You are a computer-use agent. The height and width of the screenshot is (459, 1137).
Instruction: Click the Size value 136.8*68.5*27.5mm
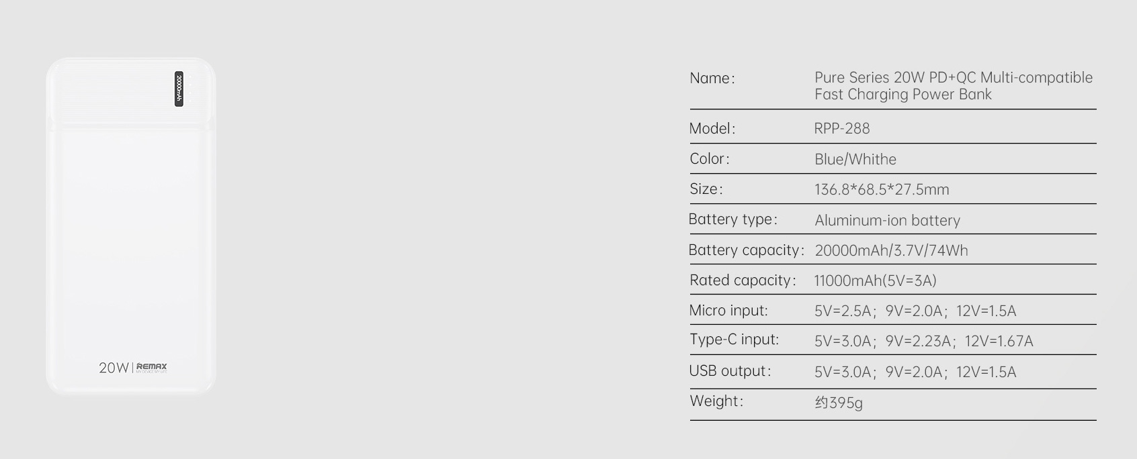click(882, 190)
